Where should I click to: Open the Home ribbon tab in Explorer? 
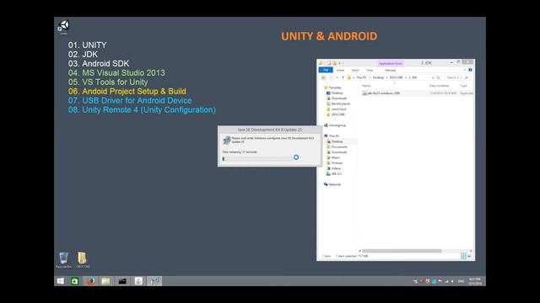[340, 70]
